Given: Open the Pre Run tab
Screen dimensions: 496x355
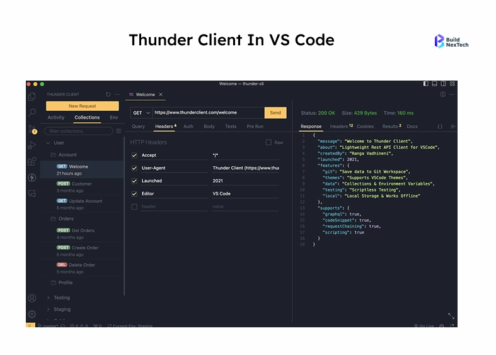Looking at the screenshot, I should 255,127.
